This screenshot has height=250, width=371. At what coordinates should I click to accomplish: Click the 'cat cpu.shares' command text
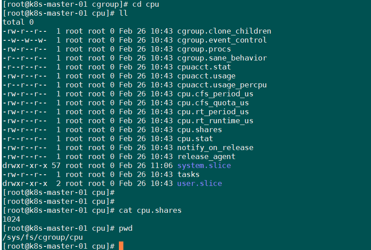(150, 210)
